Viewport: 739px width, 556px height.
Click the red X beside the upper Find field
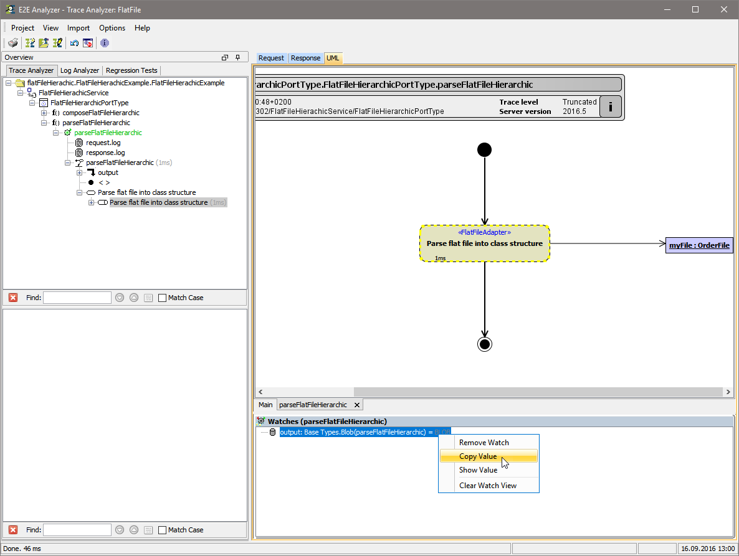click(12, 298)
